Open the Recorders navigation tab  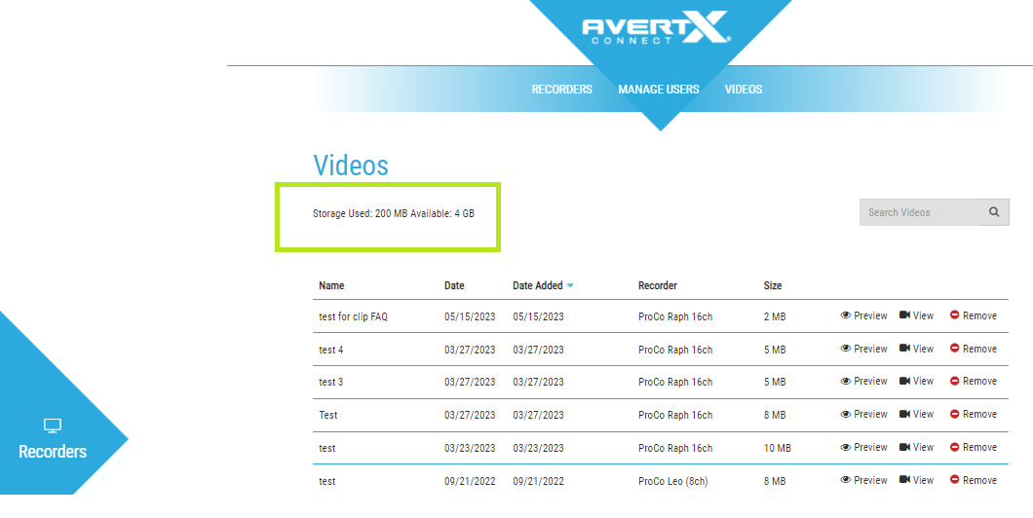562,90
